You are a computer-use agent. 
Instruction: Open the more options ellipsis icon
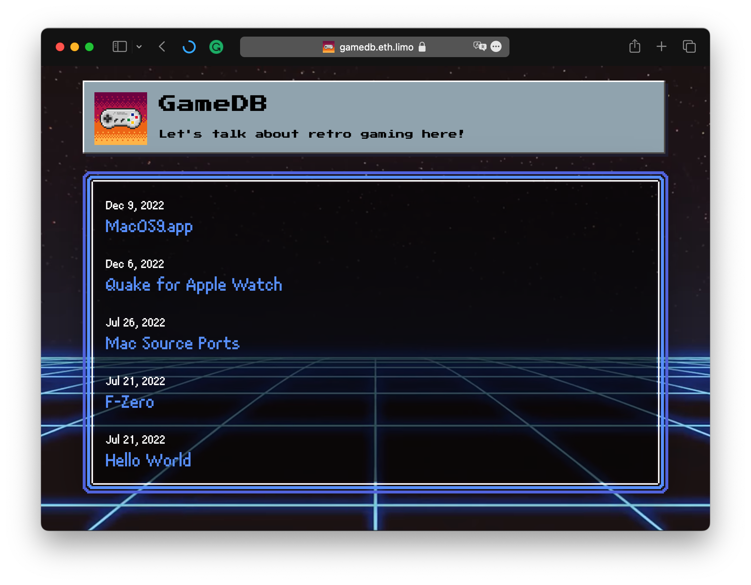coord(496,46)
